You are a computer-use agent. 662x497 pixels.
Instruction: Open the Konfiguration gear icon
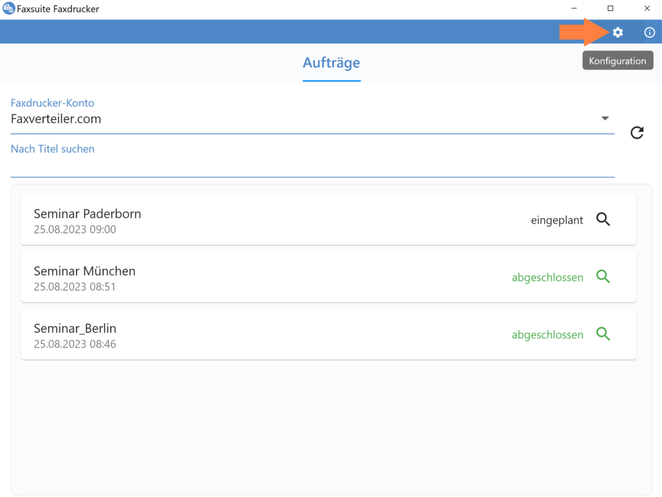[x=617, y=32]
